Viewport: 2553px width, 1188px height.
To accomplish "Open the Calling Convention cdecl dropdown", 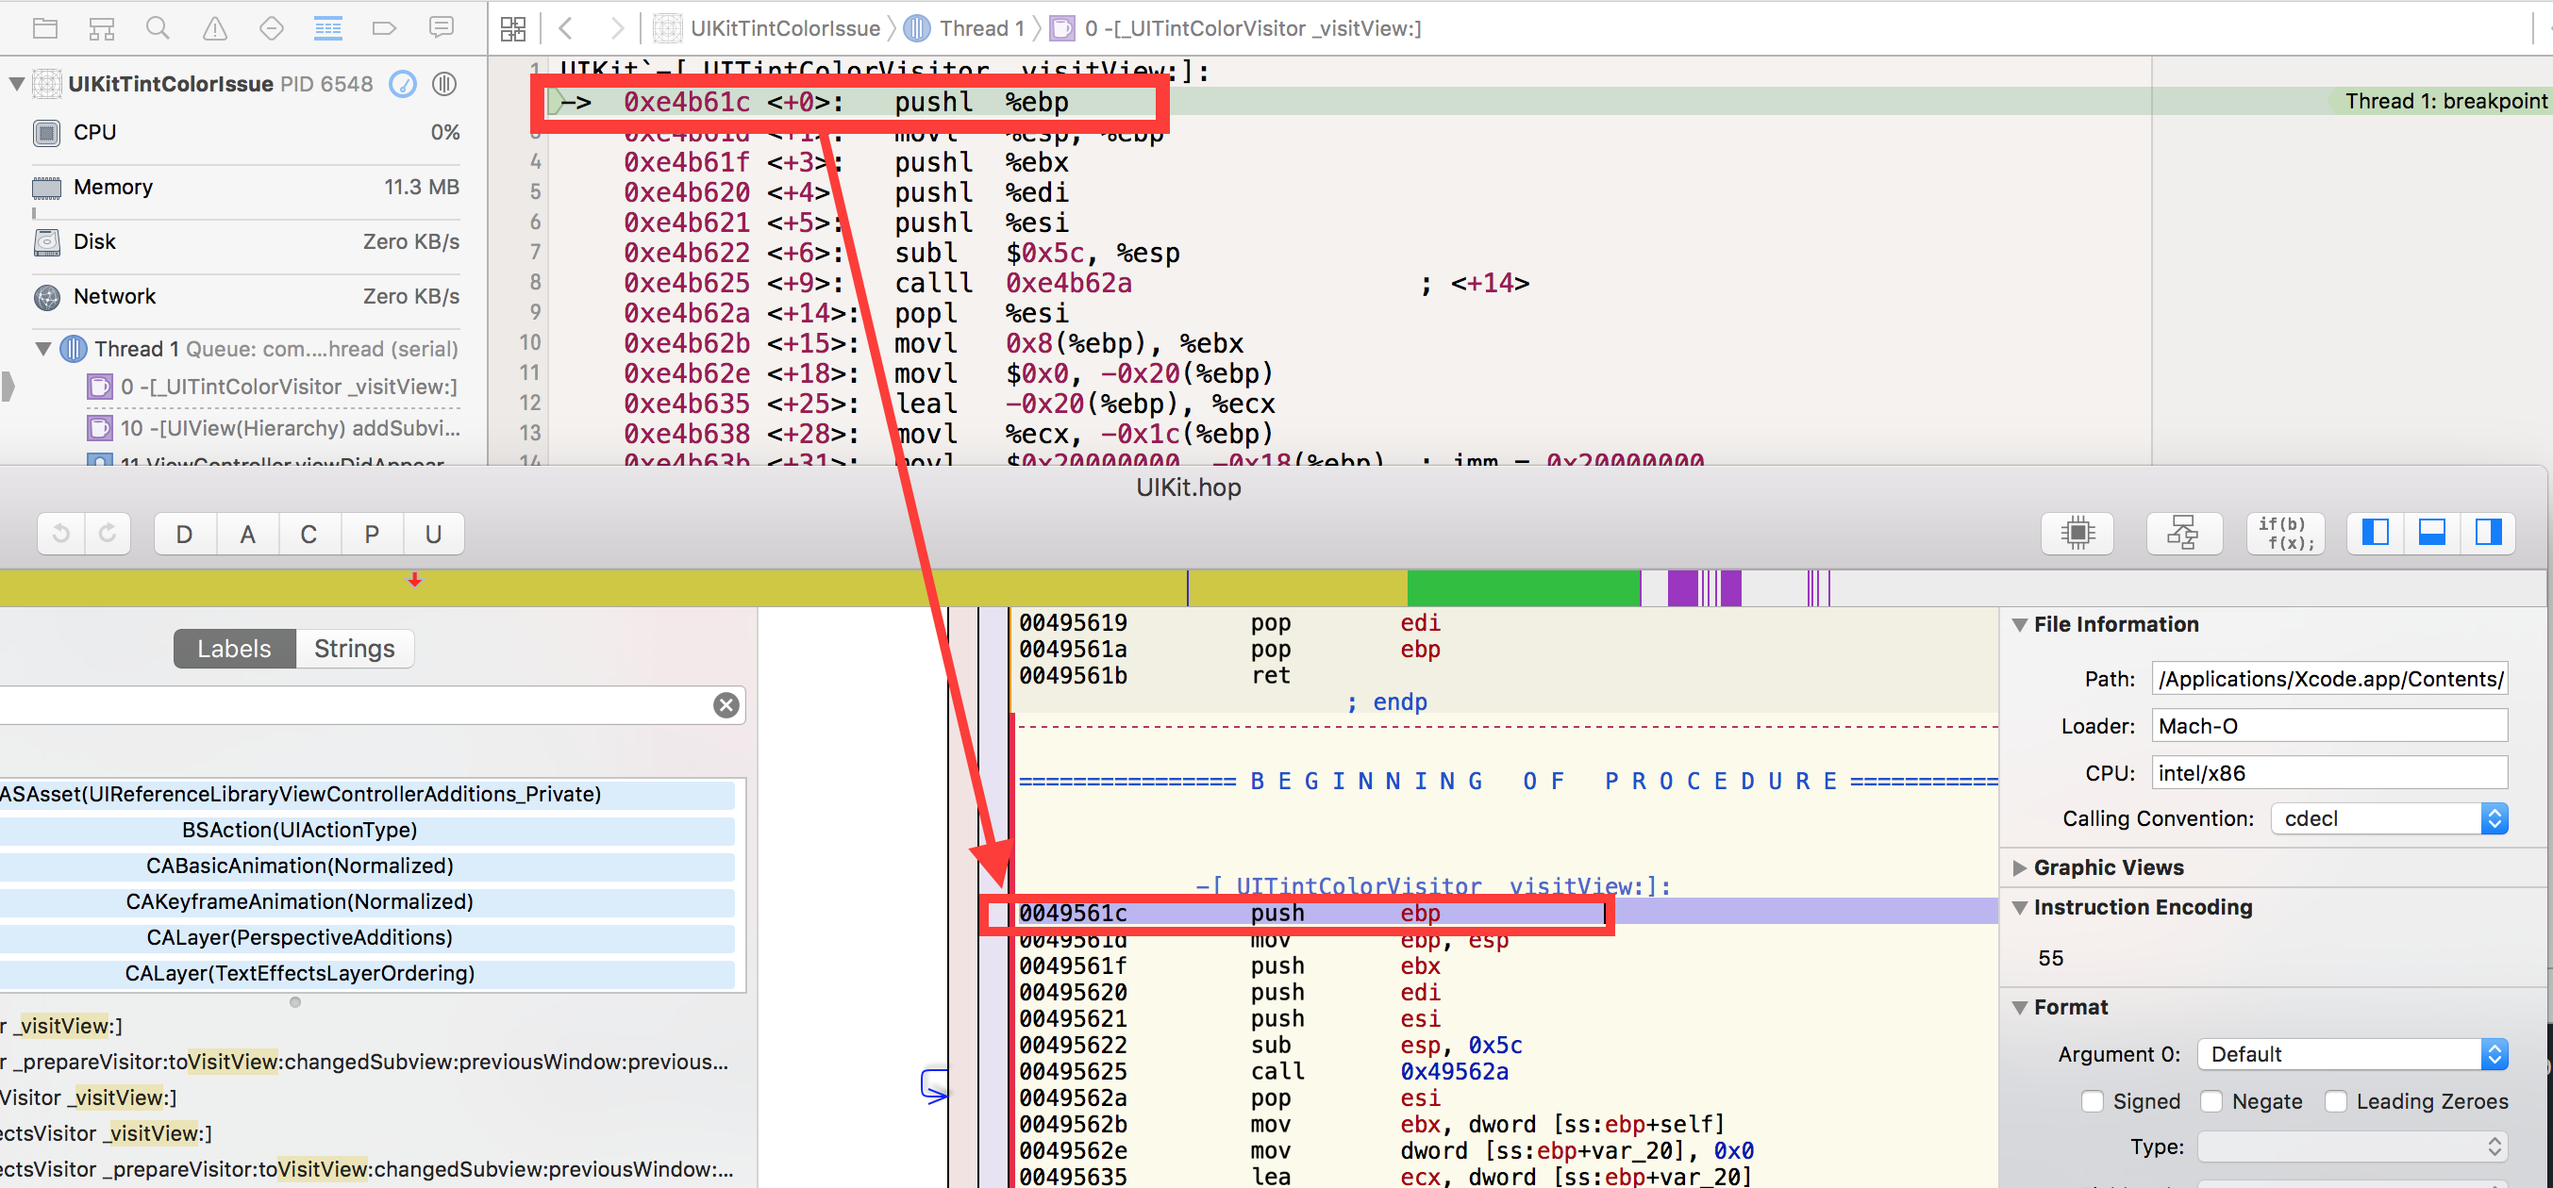I will point(2389,818).
